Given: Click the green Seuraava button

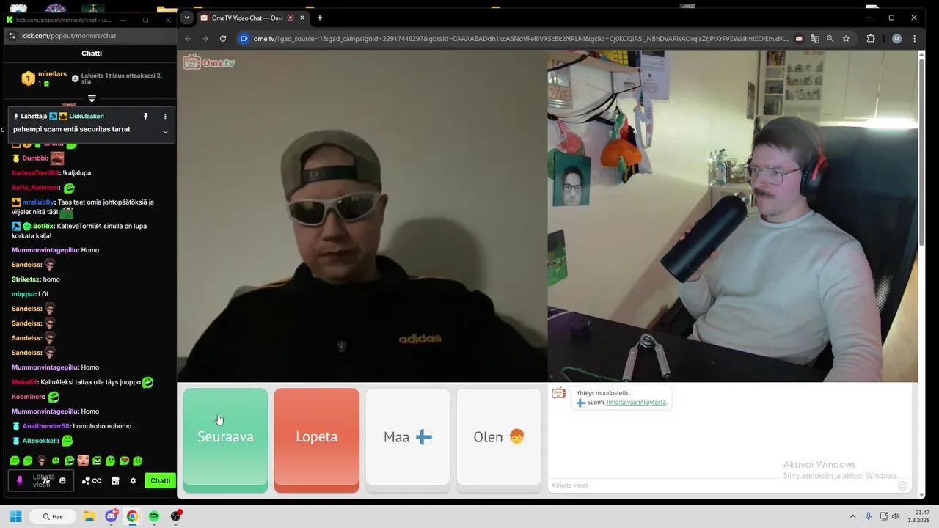Looking at the screenshot, I should click(225, 437).
